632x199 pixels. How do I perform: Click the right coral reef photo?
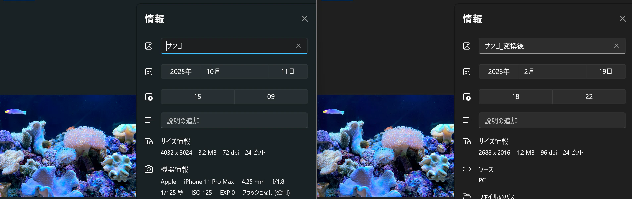coord(386,146)
